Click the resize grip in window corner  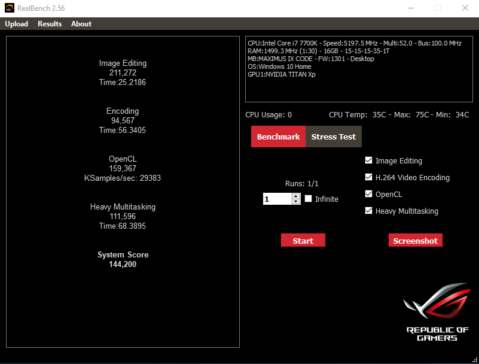[x=475, y=360]
